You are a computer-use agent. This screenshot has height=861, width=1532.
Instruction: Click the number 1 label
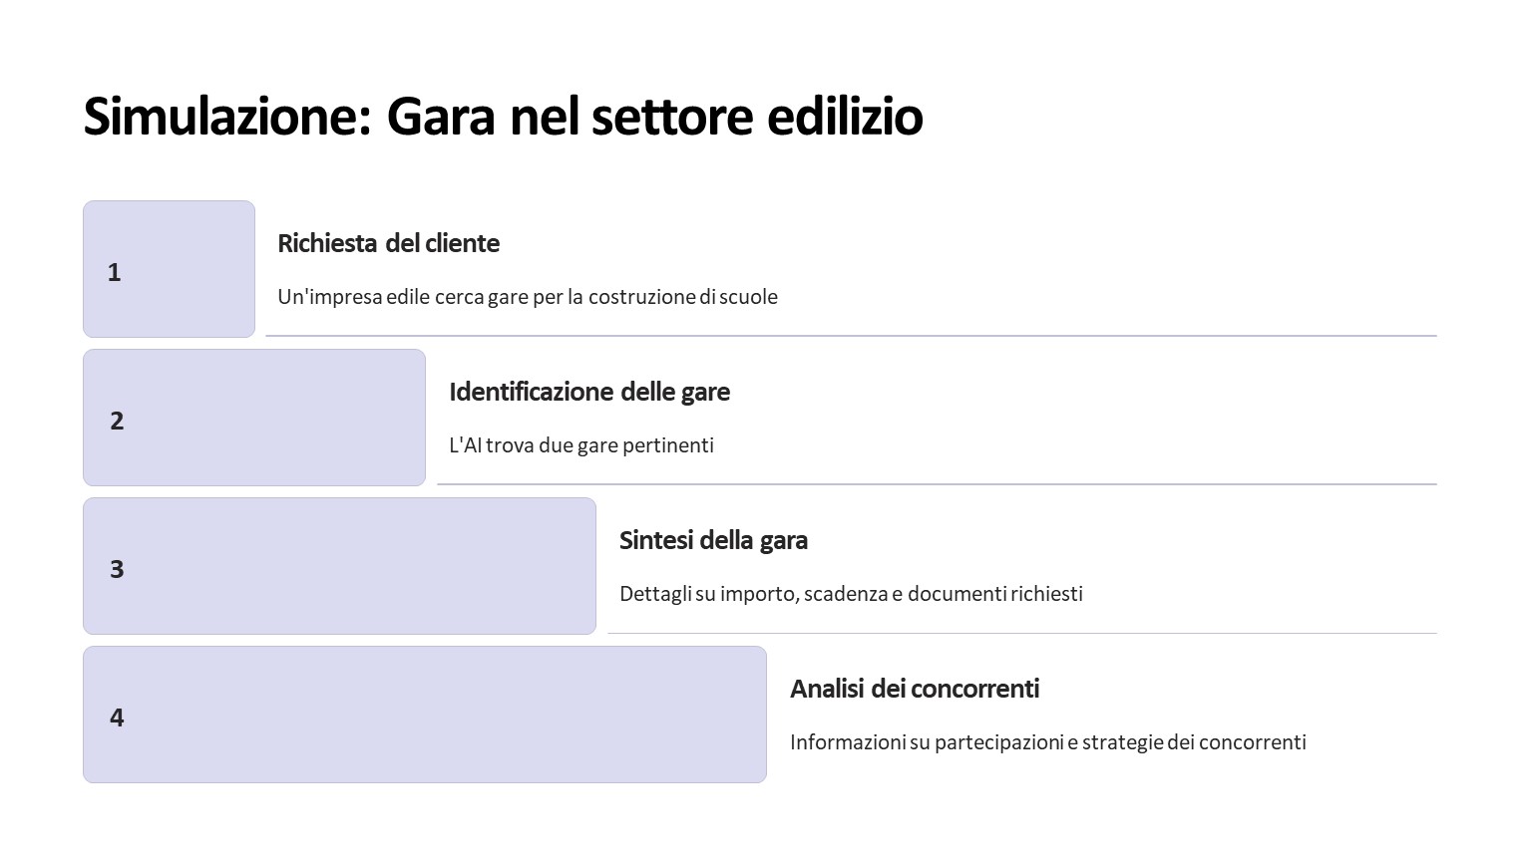[x=115, y=272]
